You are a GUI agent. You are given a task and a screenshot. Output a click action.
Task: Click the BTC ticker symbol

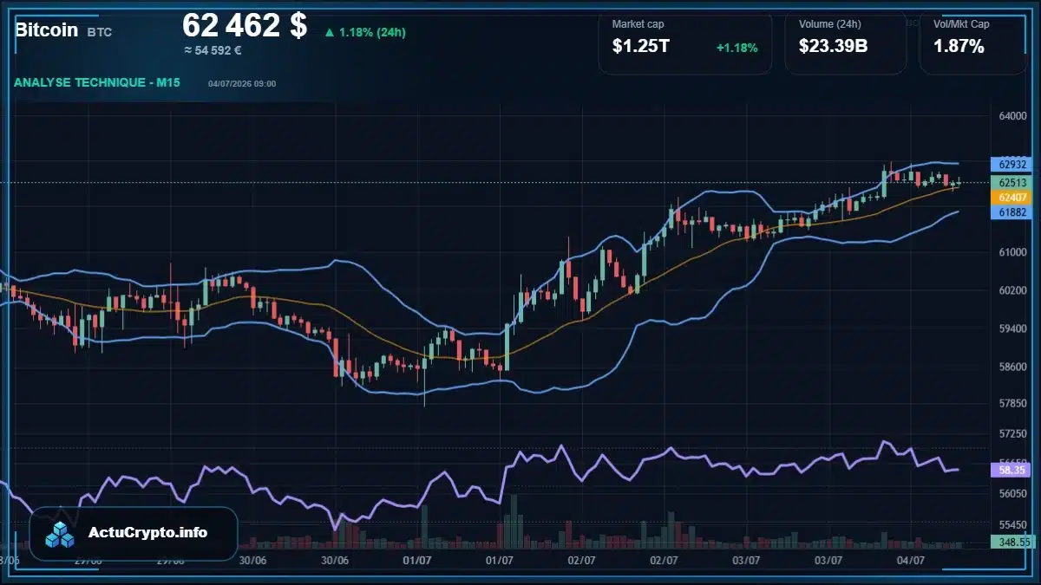(100, 32)
